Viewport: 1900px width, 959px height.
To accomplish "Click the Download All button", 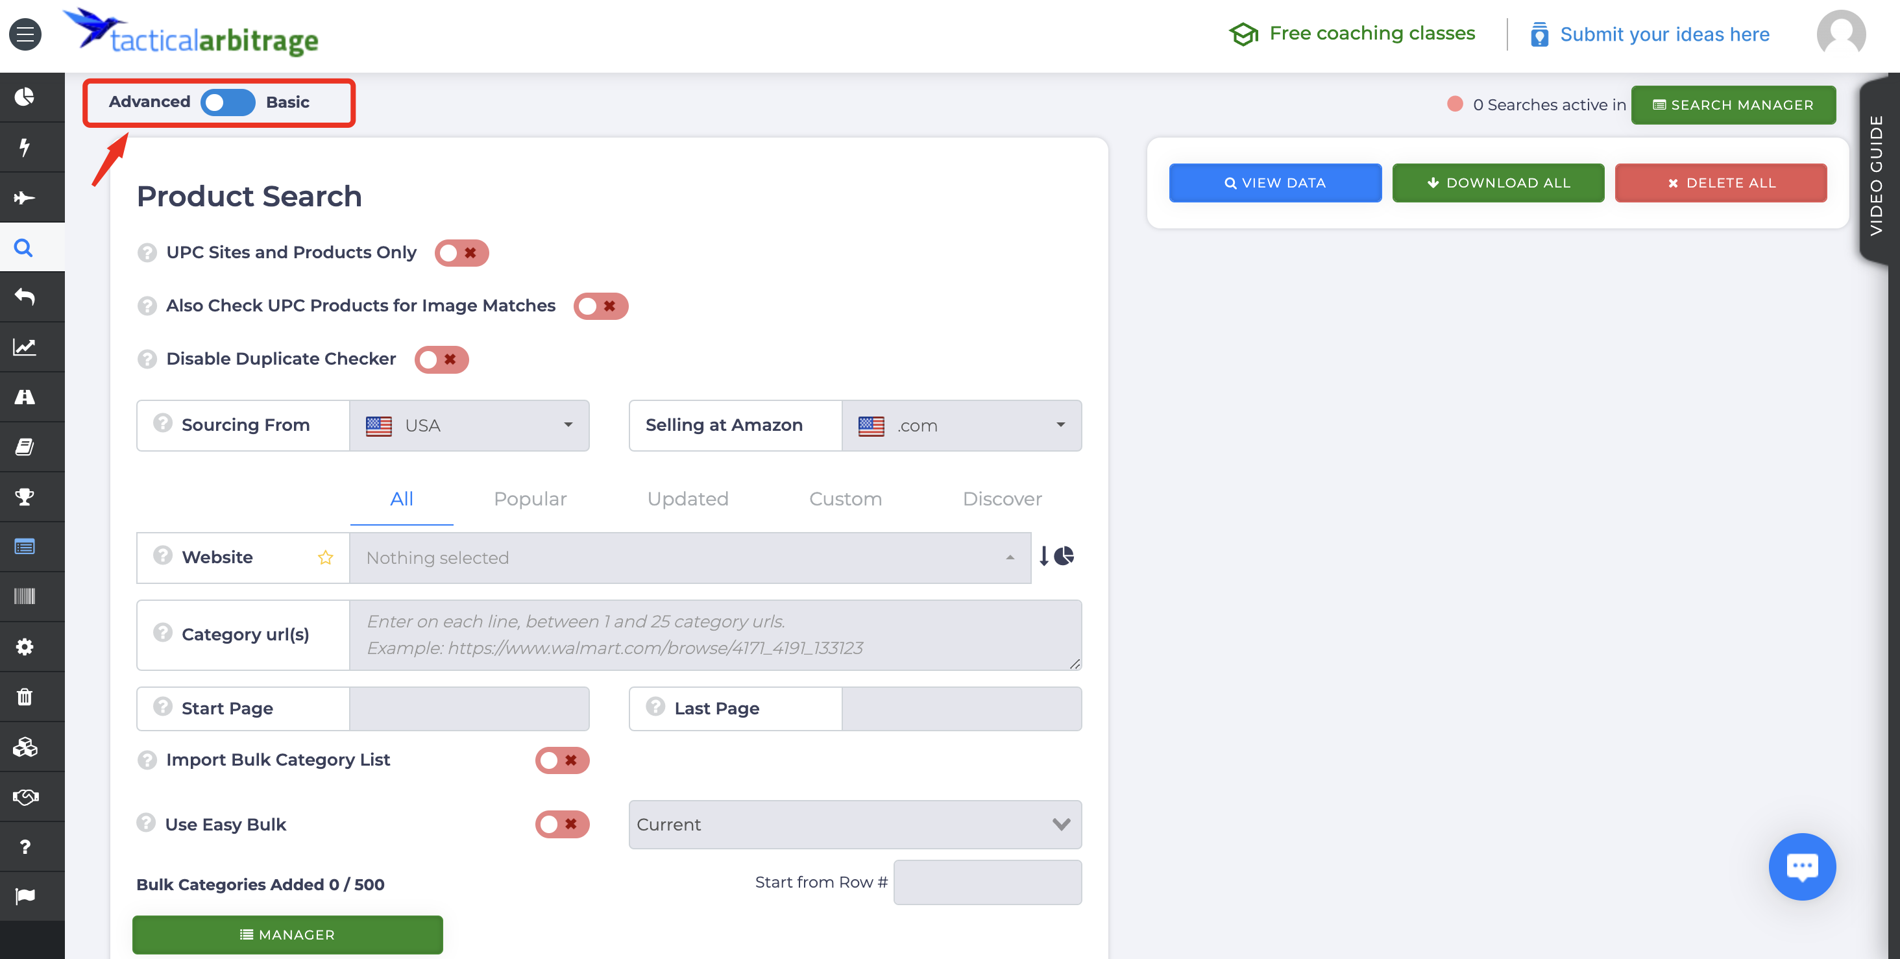I will pos(1498,183).
